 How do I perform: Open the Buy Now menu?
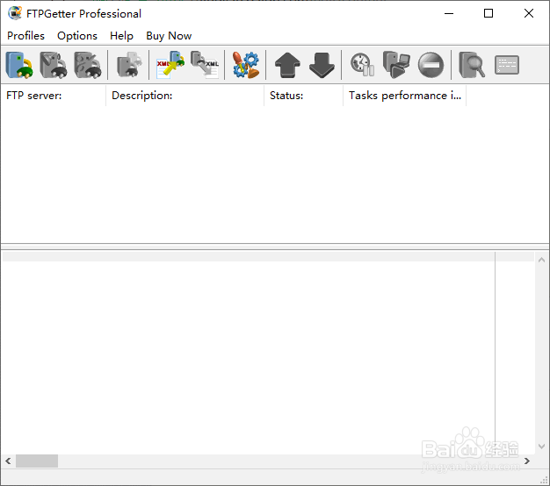pyautogui.click(x=169, y=36)
